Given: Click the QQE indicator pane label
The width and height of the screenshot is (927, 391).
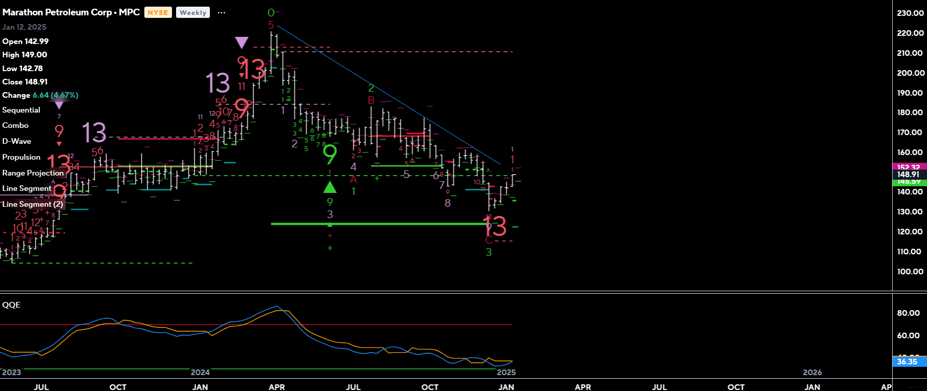Looking at the screenshot, I should [x=11, y=305].
